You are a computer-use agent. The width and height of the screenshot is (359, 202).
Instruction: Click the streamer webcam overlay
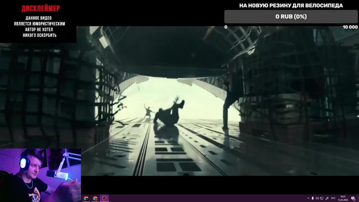pyautogui.click(x=40, y=175)
